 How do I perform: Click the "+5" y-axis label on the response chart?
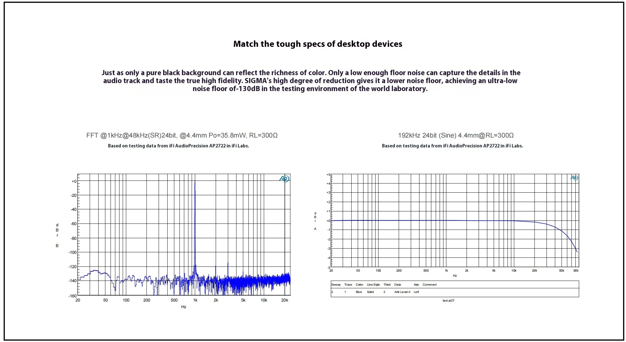click(x=328, y=175)
